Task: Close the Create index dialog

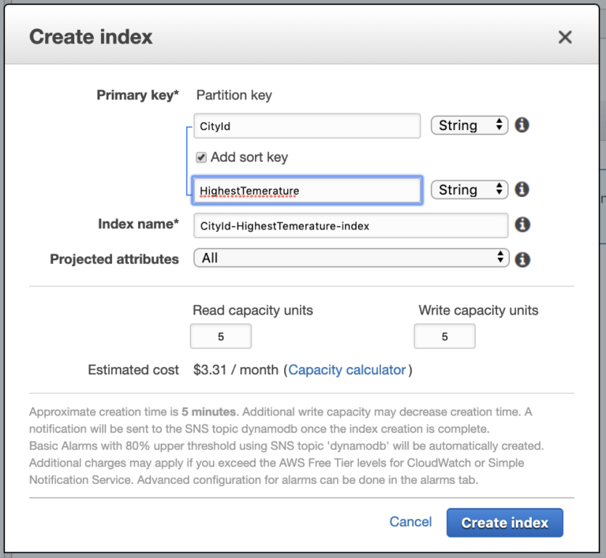Action: tap(565, 37)
